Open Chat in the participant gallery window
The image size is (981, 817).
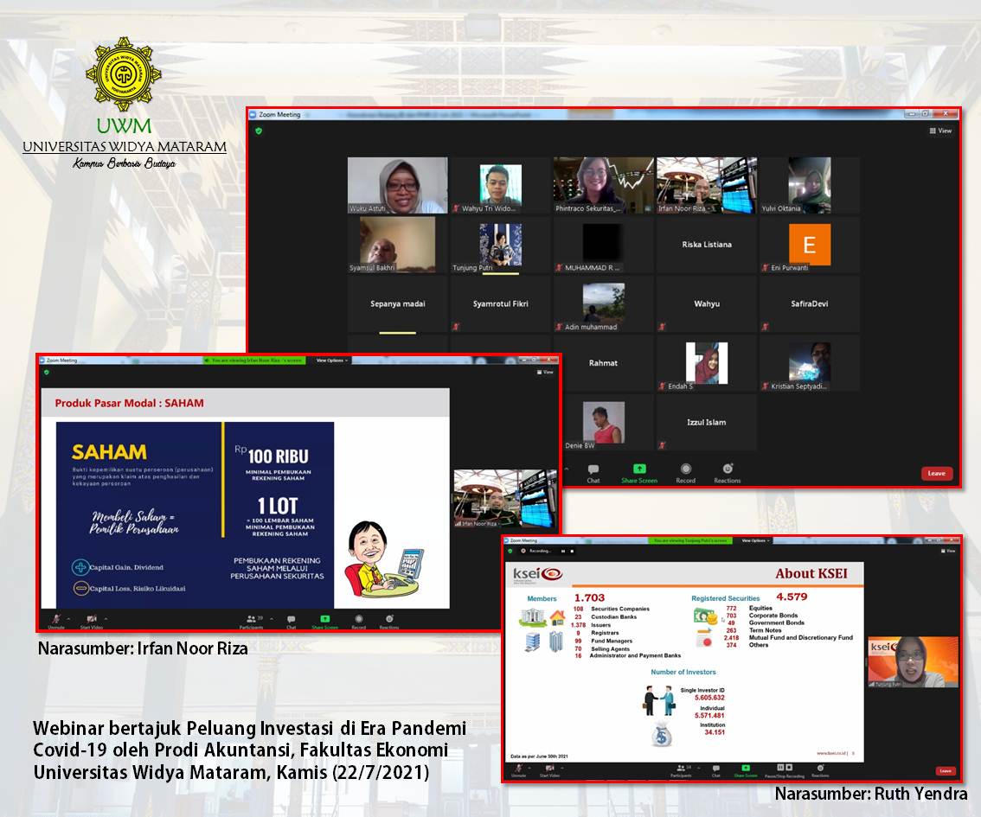click(593, 472)
